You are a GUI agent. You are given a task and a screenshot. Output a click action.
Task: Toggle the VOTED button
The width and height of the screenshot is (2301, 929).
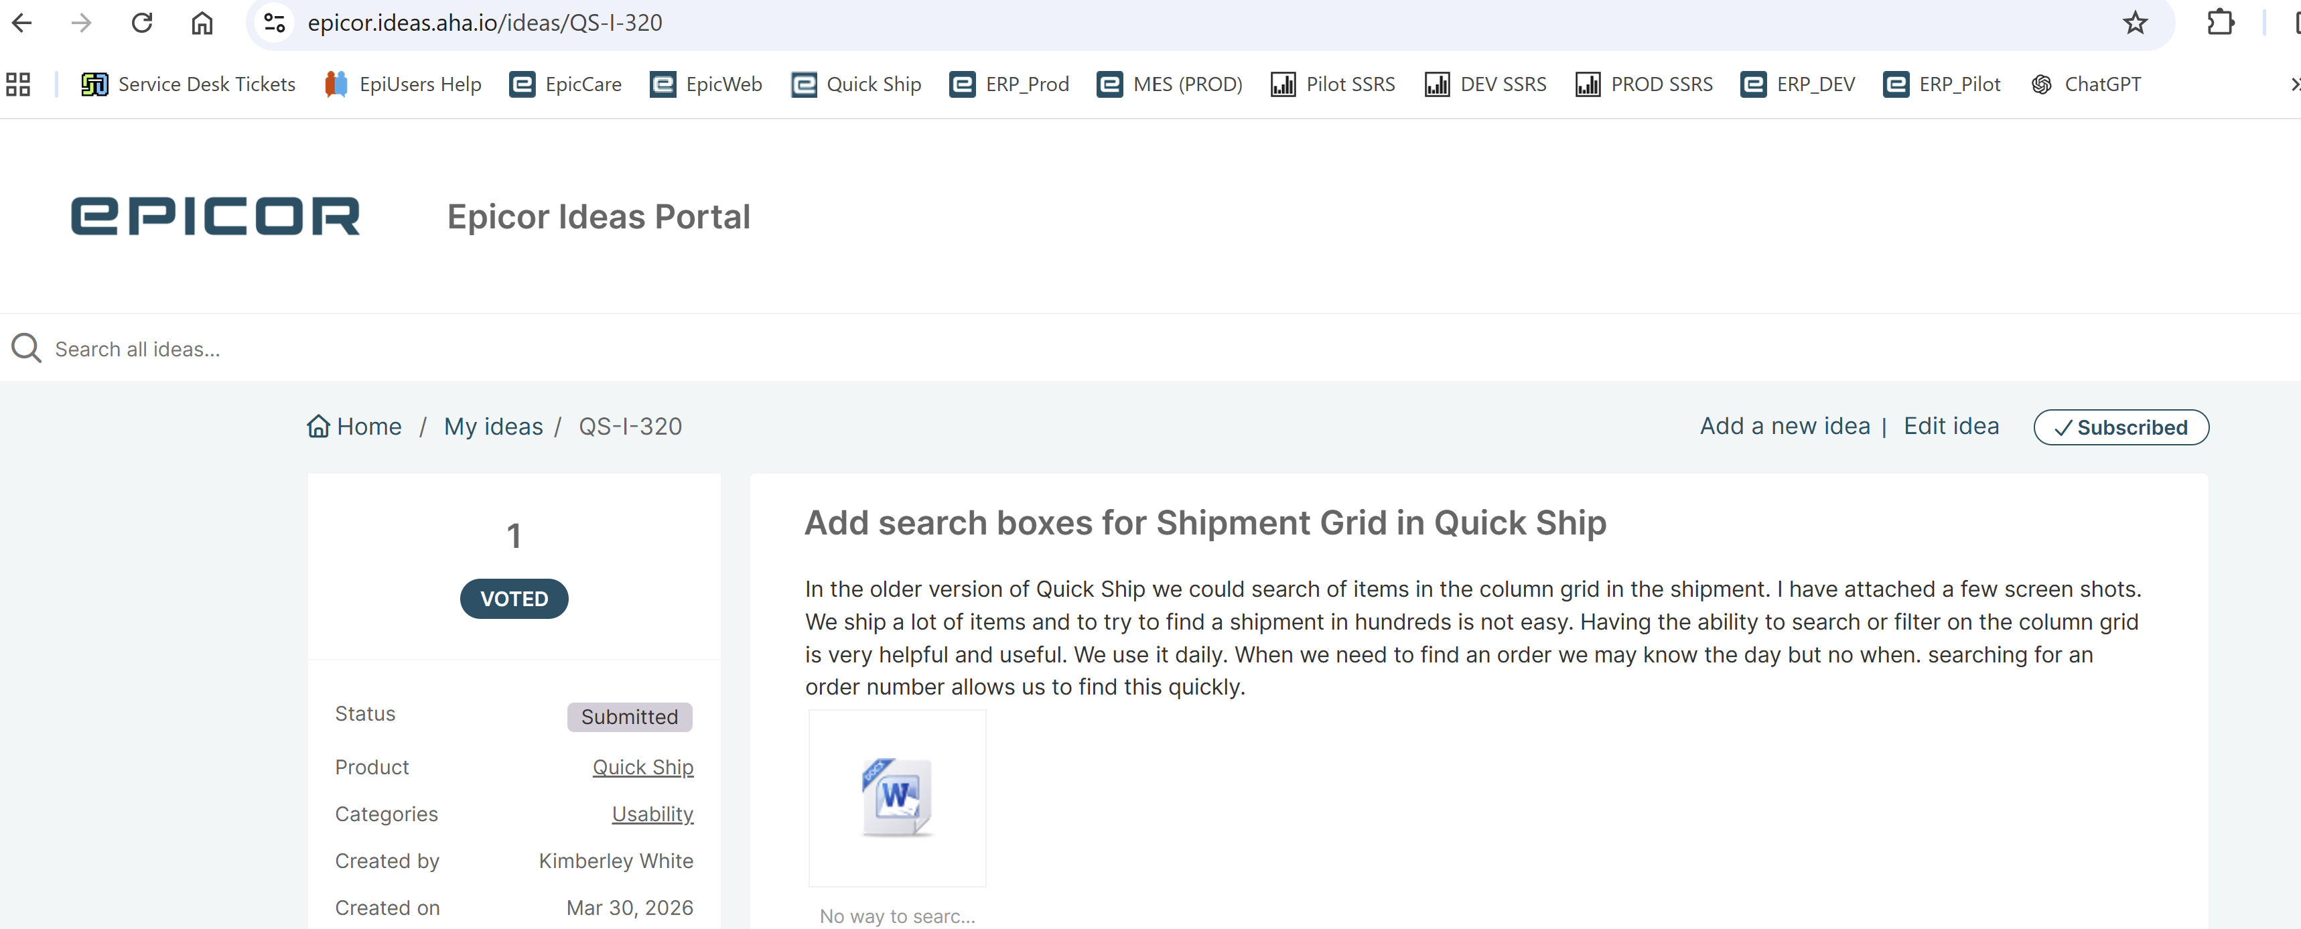point(514,599)
